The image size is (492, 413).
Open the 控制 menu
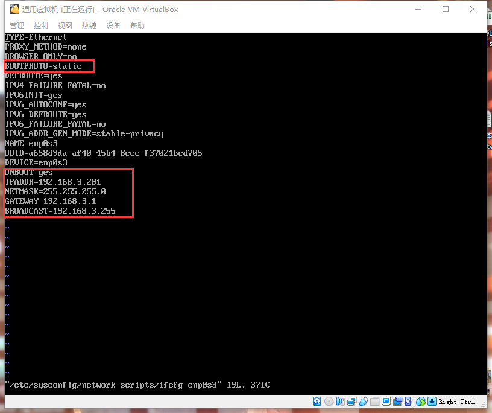[x=41, y=25]
